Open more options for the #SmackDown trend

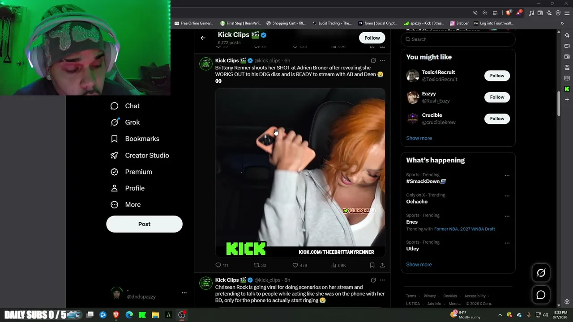507,176
